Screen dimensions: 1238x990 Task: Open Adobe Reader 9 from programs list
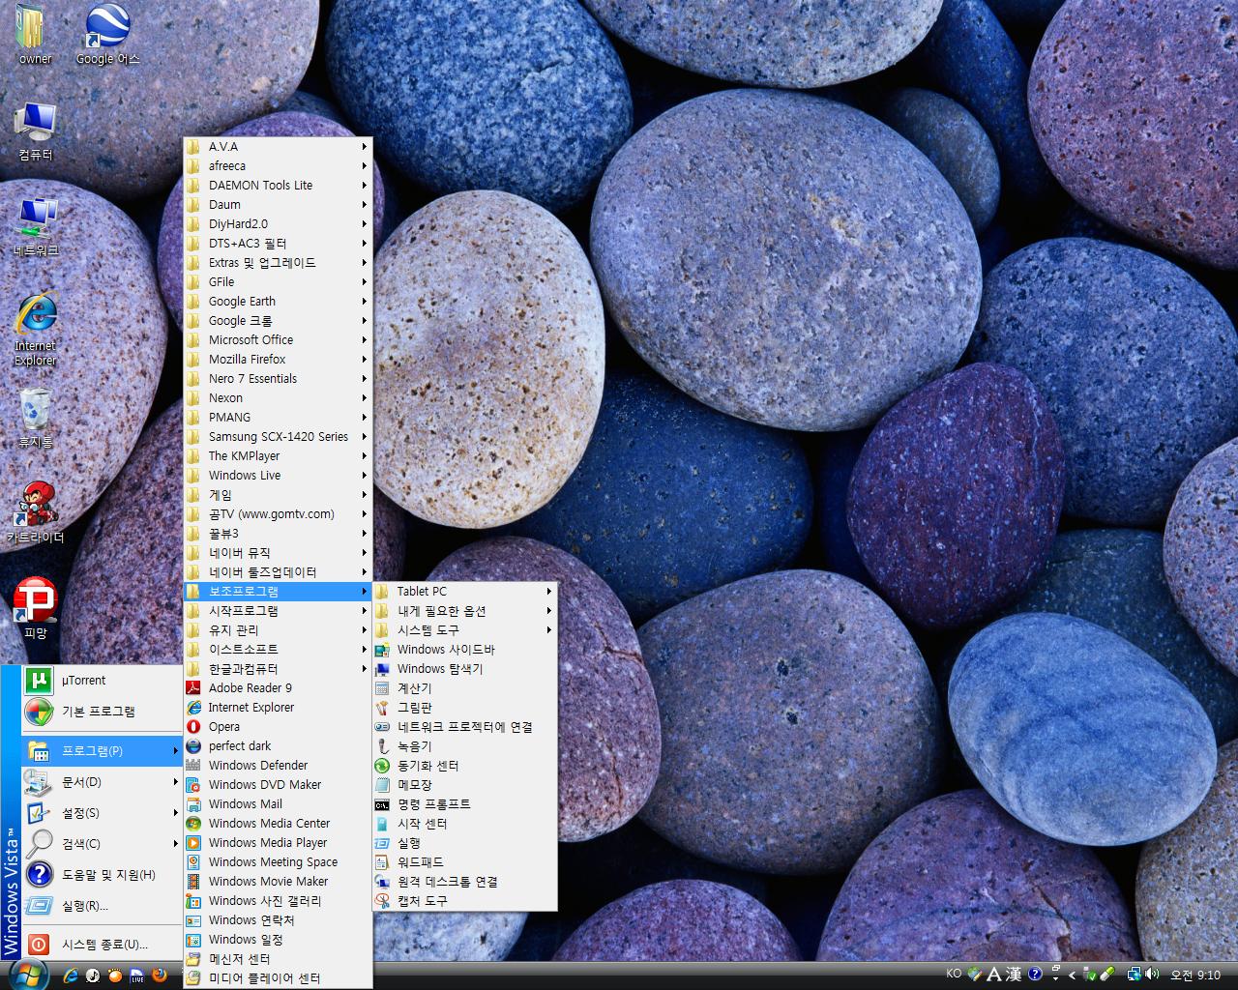pyautogui.click(x=278, y=688)
